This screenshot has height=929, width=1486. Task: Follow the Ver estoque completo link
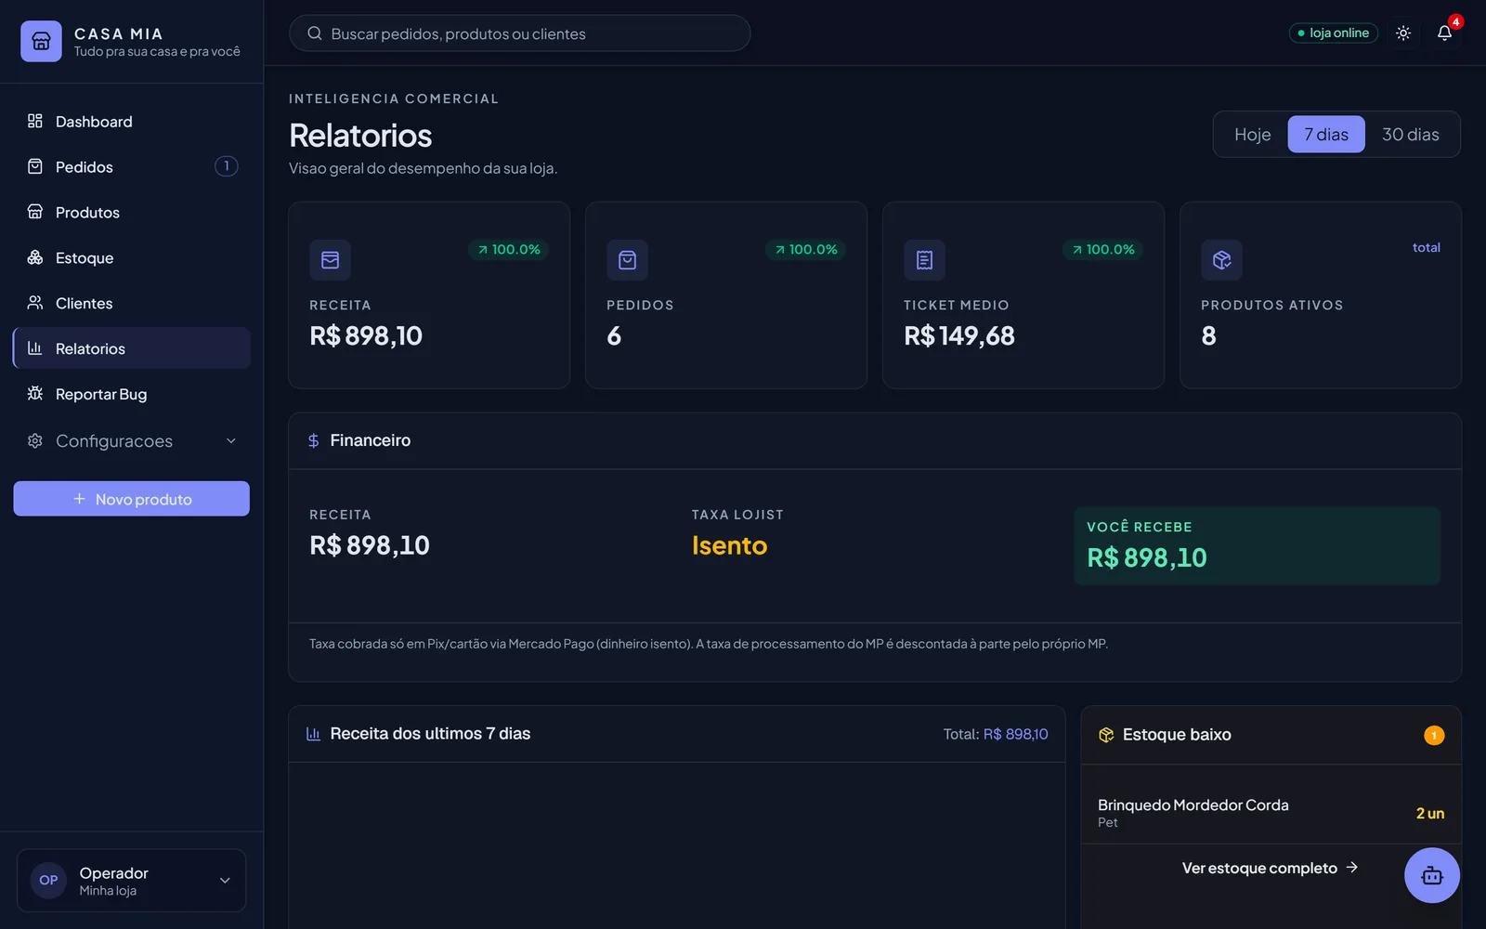(1270, 868)
